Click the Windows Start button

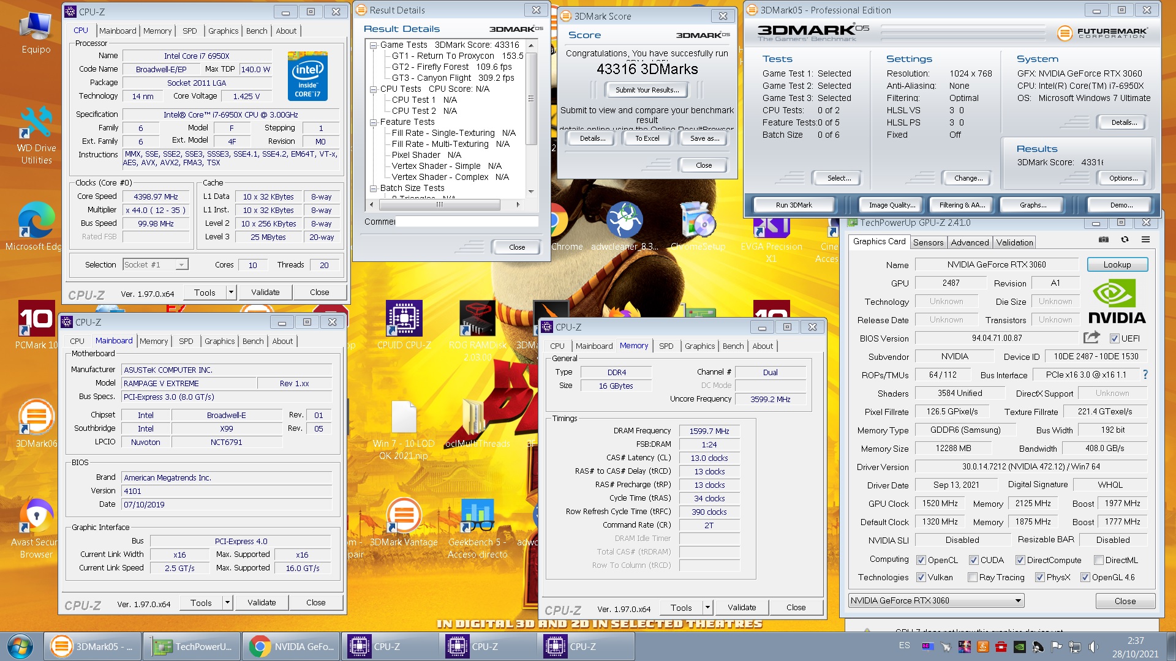tap(20, 646)
